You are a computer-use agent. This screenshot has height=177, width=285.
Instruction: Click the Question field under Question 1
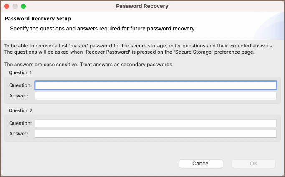click(156, 85)
